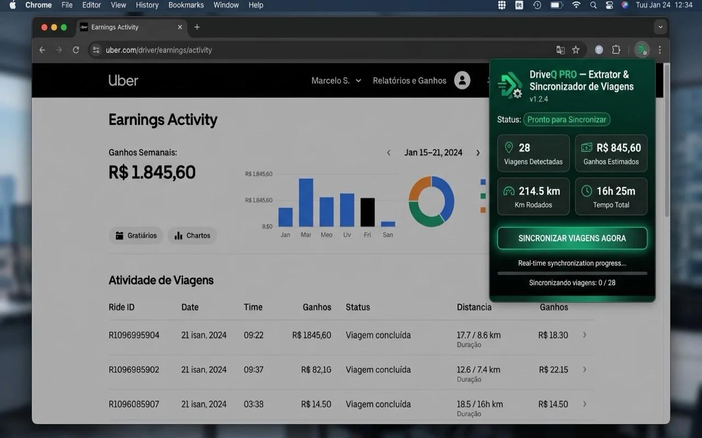Viewport: 702px width, 438px height.
Task: Open a new browser tab
Action: point(197,27)
